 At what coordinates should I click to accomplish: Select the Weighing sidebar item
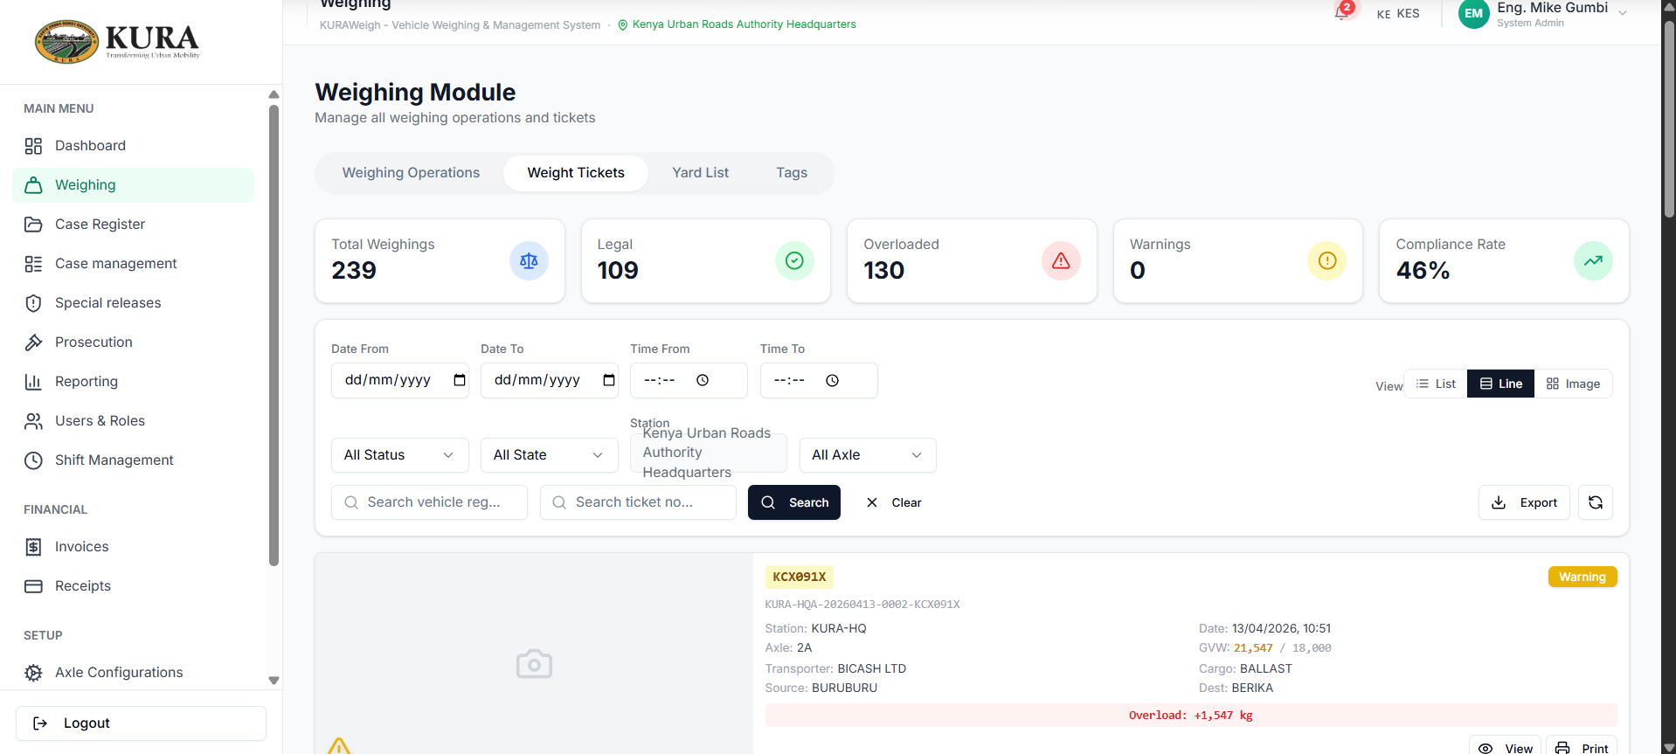tap(134, 185)
